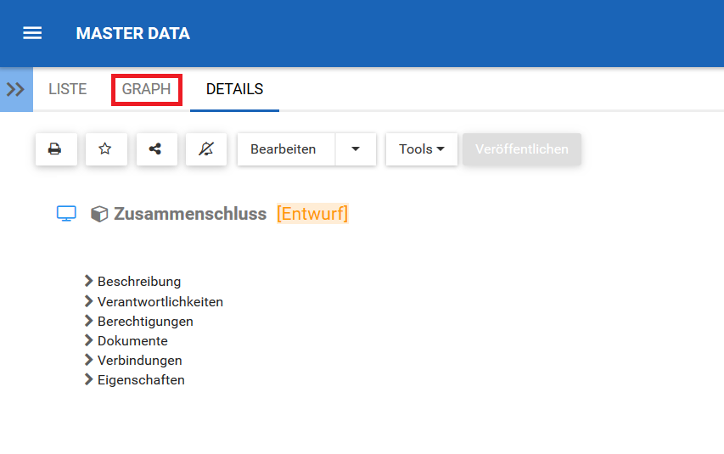Image resolution: width=724 pixels, height=454 pixels.
Task: Click the print icon button
Action: [55, 149]
